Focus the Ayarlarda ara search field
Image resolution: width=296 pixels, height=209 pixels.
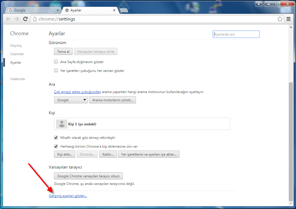[236, 34]
